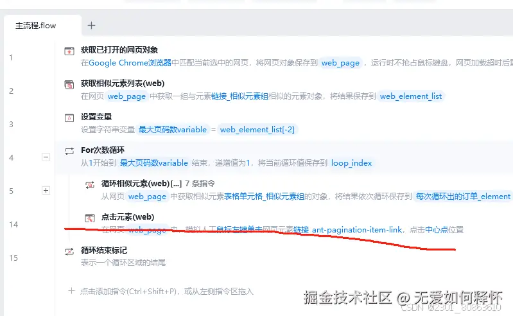Click the web_page variable in step 2
513x316 pixels.
point(126,96)
